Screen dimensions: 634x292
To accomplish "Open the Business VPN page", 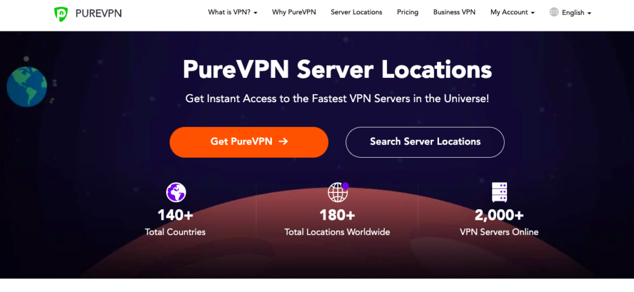I will click(x=454, y=12).
